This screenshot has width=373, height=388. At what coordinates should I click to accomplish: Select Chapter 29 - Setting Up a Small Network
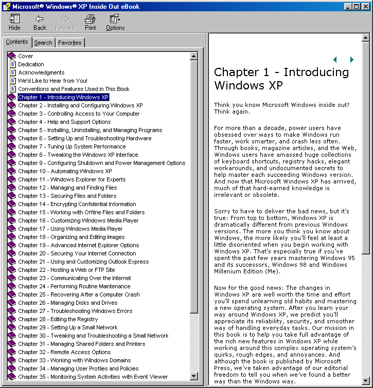68,327
